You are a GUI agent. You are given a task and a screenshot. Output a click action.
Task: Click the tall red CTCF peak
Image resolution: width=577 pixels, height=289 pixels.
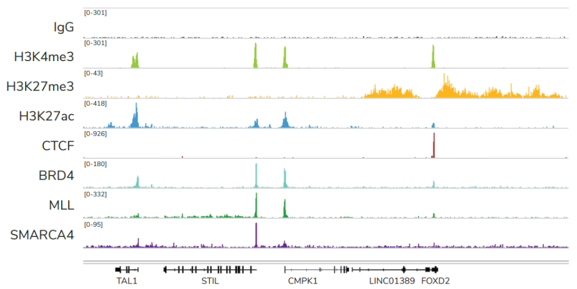(x=433, y=145)
